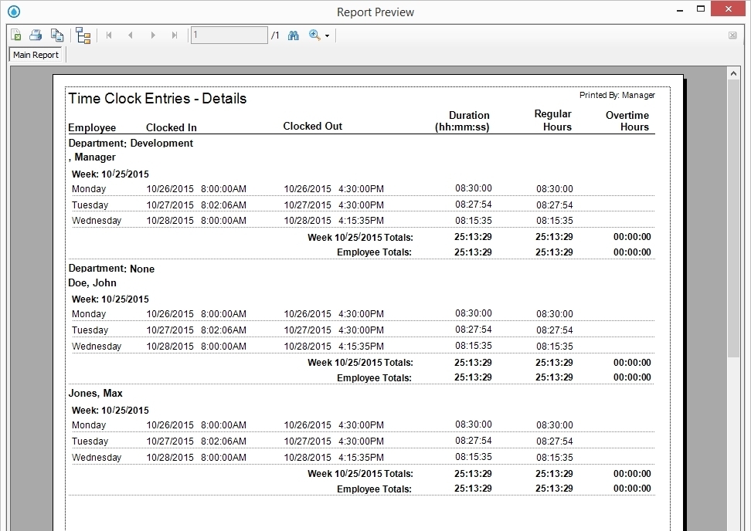Print the report
The width and height of the screenshot is (751, 531).
coord(36,35)
